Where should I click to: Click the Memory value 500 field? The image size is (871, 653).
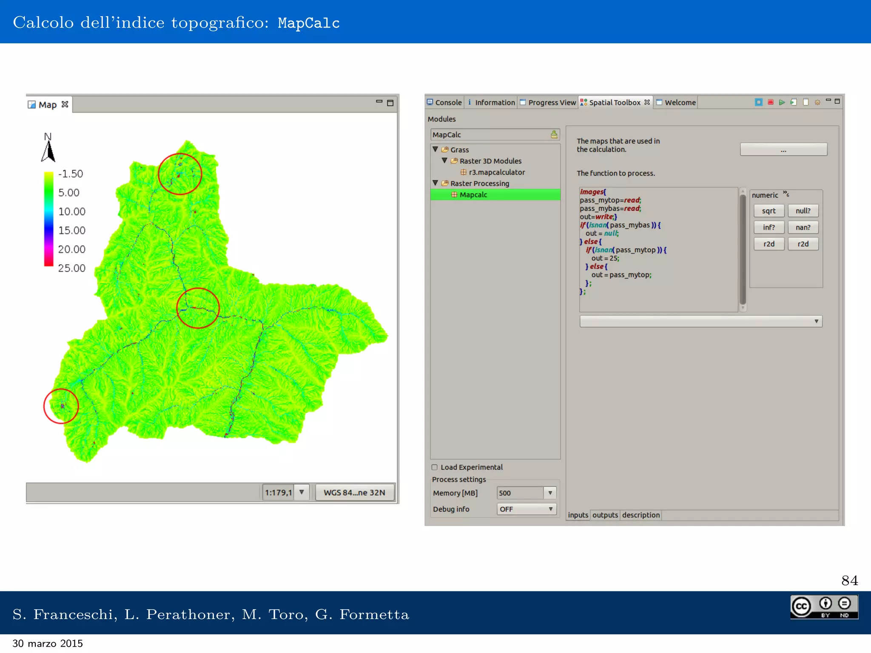[x=520, y=493]
